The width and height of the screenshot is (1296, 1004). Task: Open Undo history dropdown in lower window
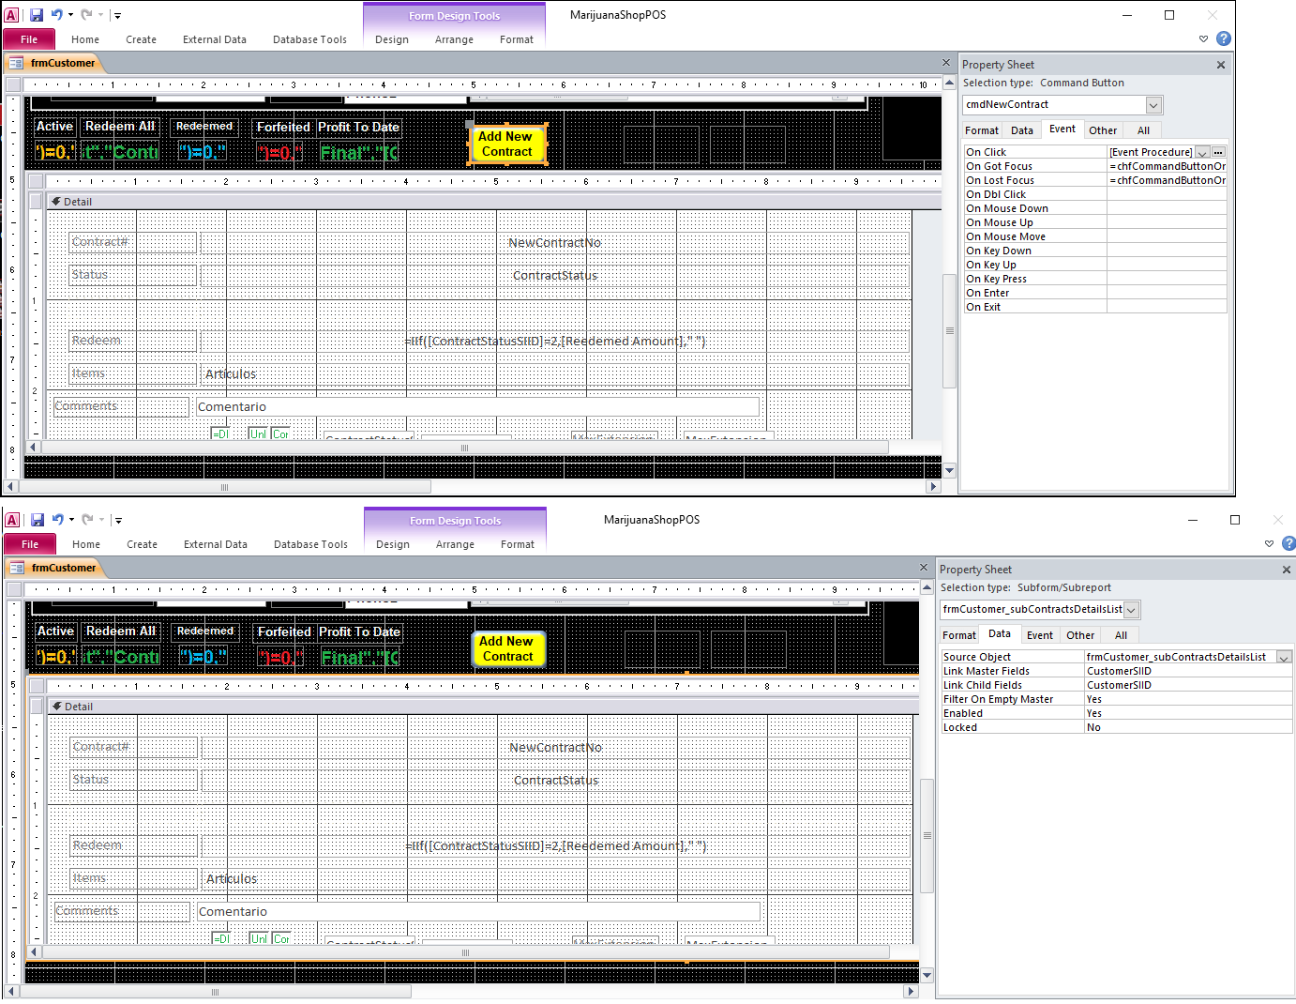click(71, 520)
